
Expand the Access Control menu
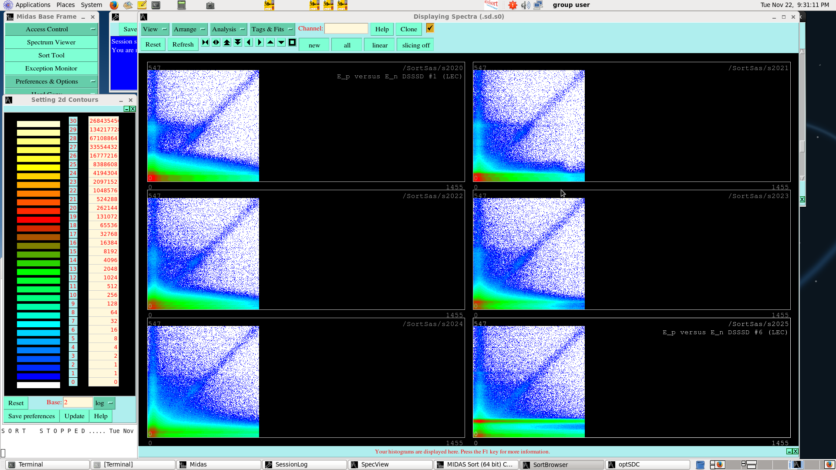point(51,29)
